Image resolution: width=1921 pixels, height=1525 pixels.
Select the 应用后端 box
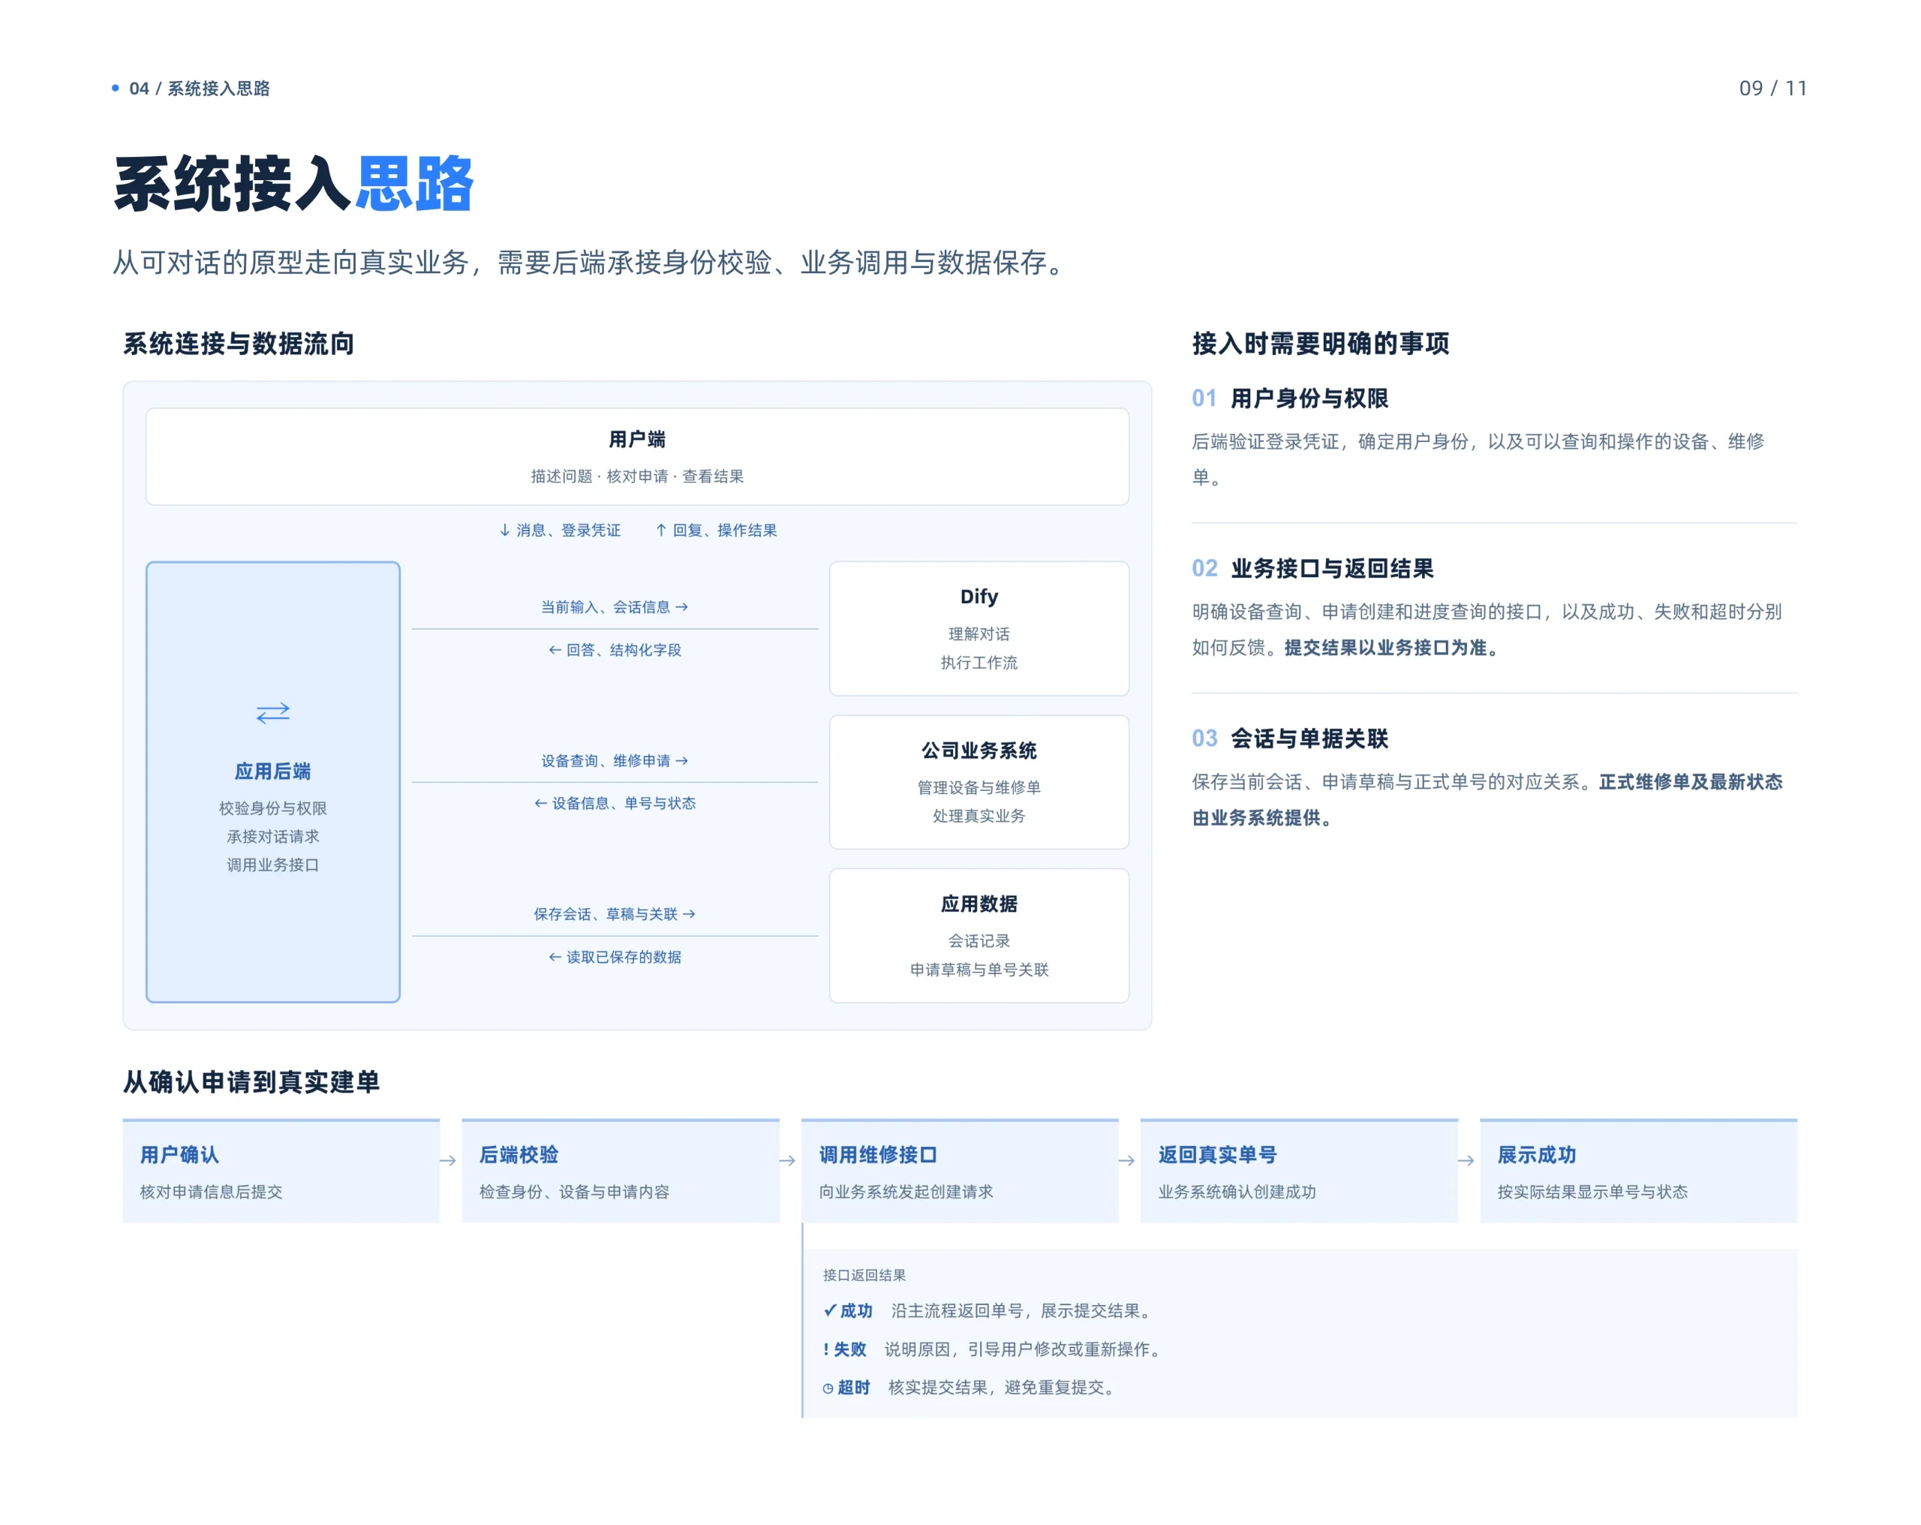[x=272, y=782]
